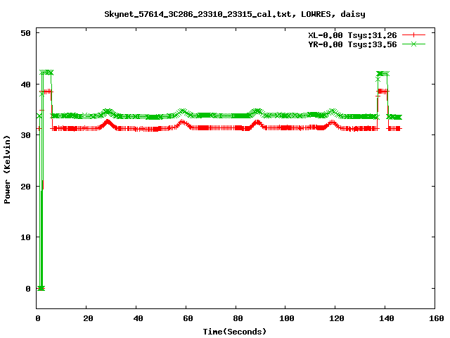Click the red curve peak near 28 seconds
Image resolution: width=450 pixels, height=338 pixels.
108,123
